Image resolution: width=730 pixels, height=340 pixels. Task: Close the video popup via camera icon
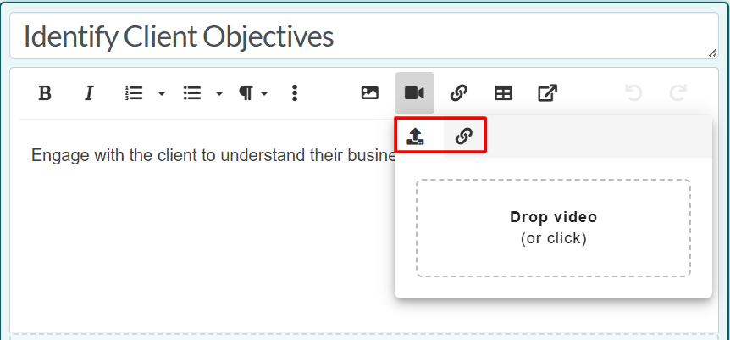pos(414,93)
